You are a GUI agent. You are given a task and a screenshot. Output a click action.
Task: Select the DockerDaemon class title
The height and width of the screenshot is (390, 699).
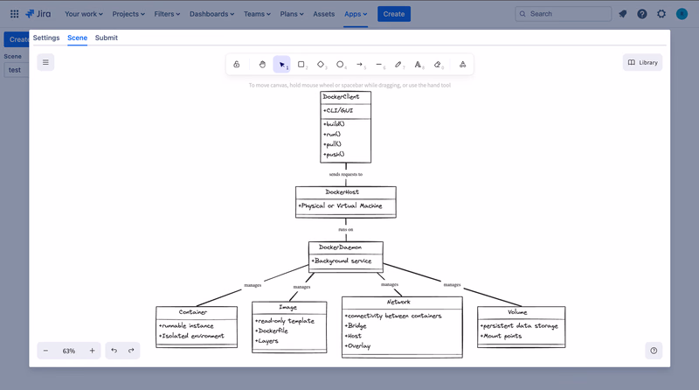[340, 247]
